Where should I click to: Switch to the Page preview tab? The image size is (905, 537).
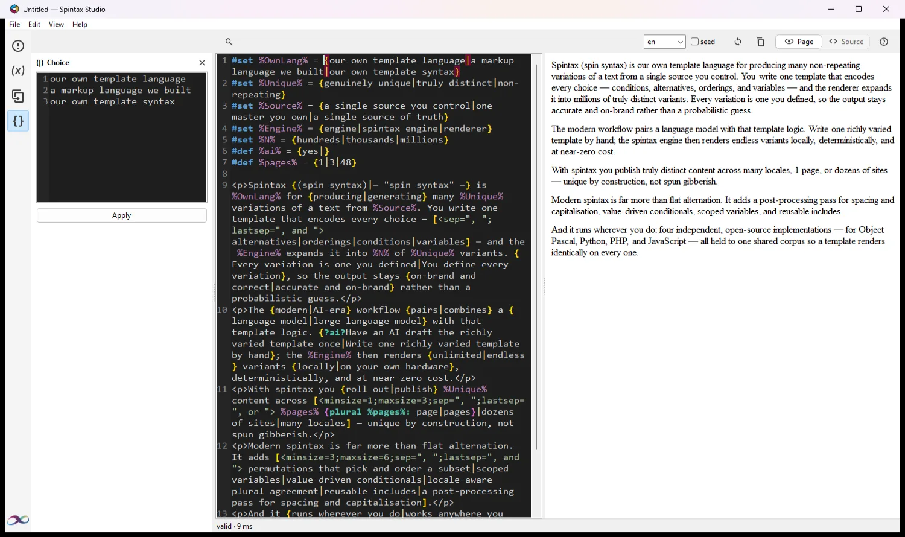coord(799,42)
